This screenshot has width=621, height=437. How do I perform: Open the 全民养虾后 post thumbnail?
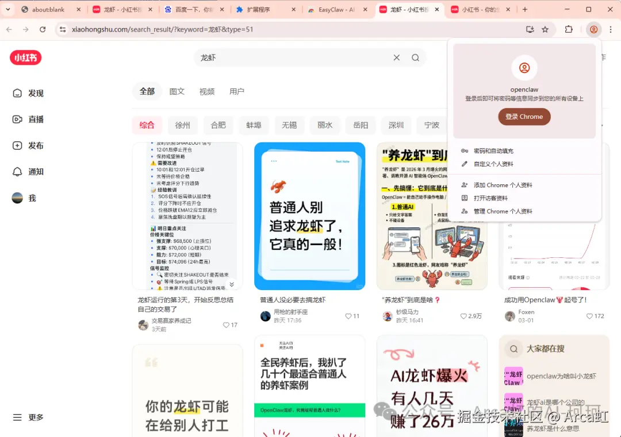coord(310,386)
